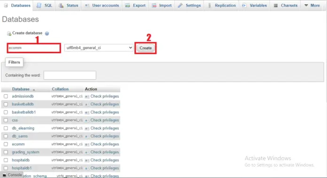The height and width of the screenshot is (178, 327).
Task: Click the Filters legend label
Action: coord(14,62)
